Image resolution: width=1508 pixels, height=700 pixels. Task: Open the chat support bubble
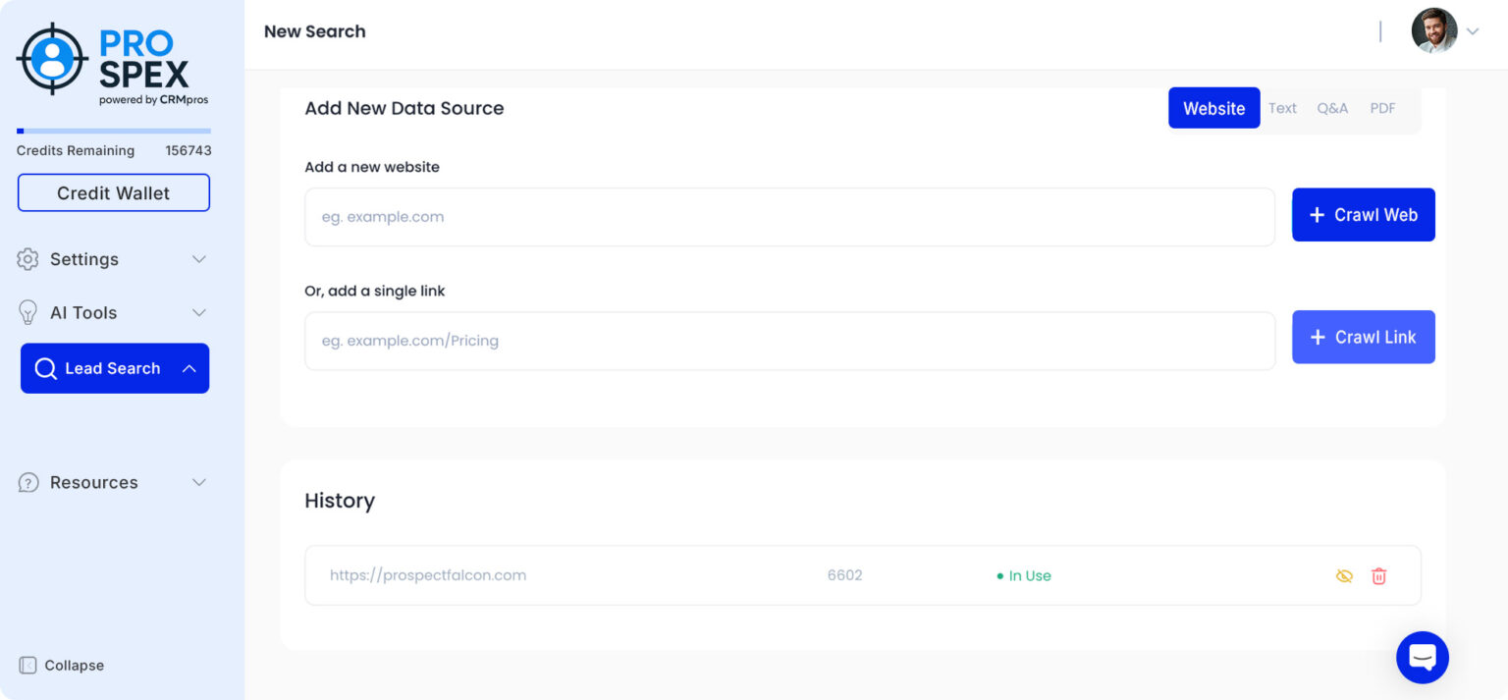pyautogui.click(x=1423, y=657)
